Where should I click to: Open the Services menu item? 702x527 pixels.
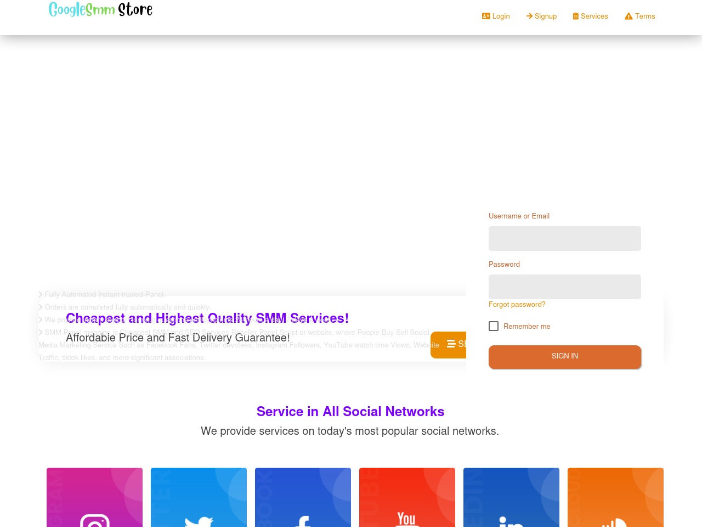[x=590, y=16]
